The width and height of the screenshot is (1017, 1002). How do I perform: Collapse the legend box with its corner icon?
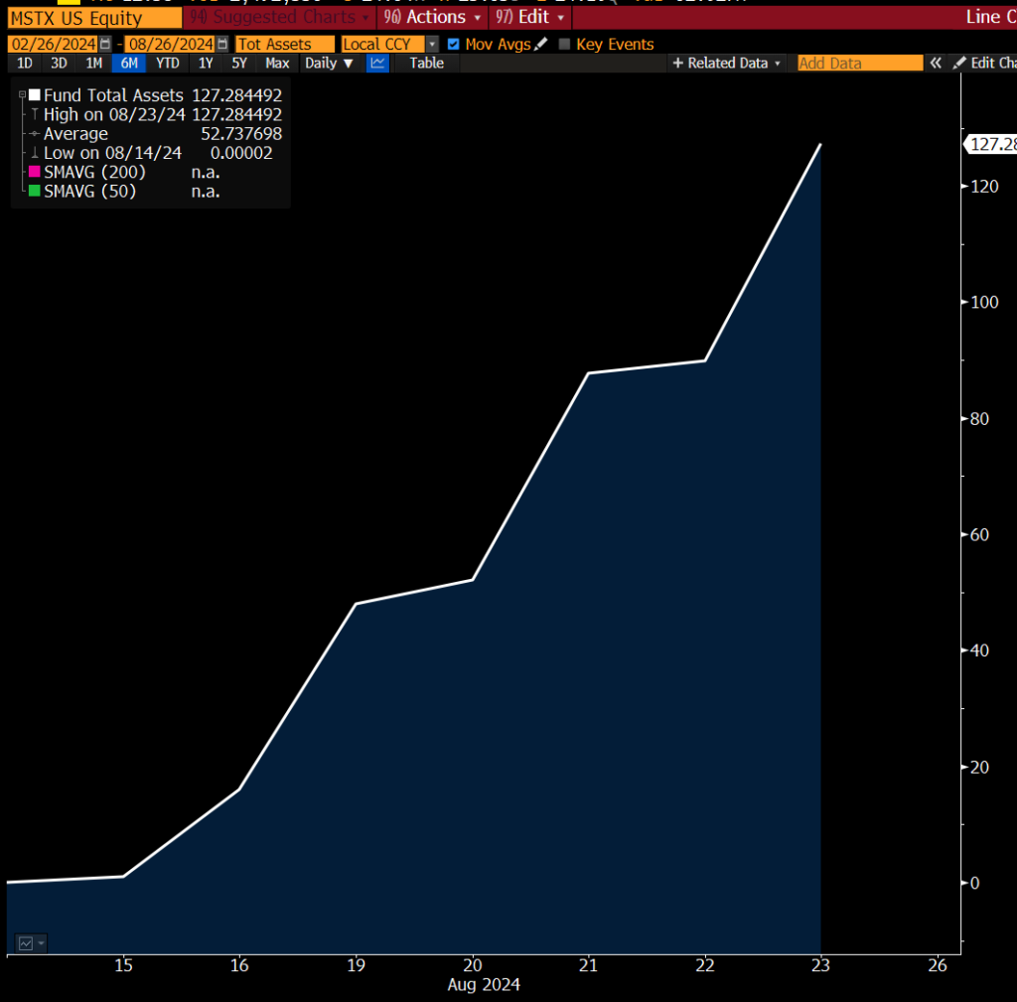coord(22,94)
